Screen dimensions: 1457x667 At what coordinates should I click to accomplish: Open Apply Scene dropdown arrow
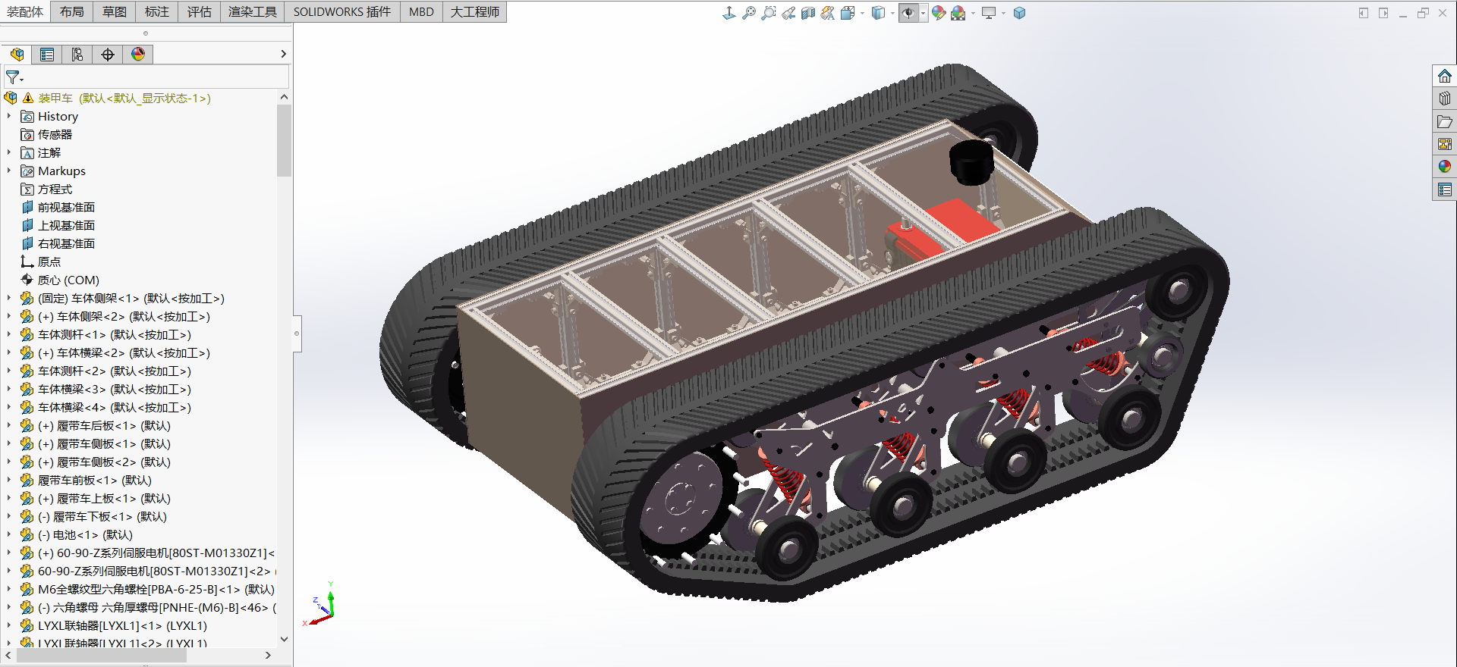point(973,14)
